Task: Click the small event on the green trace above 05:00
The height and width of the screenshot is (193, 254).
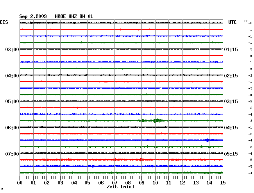Action: 145,95
